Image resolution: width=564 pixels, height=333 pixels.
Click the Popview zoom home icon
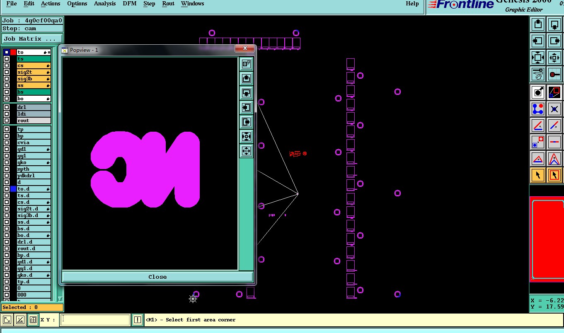(246, 137)
